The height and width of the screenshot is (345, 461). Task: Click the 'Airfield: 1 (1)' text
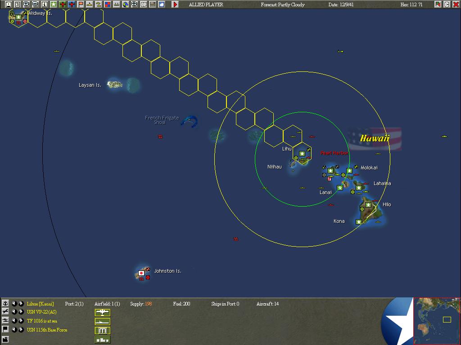(107, 304)
